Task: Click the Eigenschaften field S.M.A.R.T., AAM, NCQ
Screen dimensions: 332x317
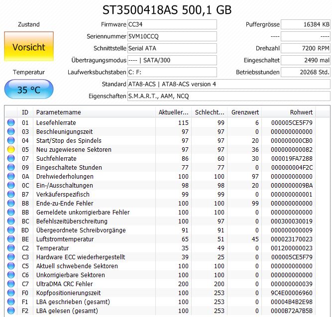Action: point(228,96)
